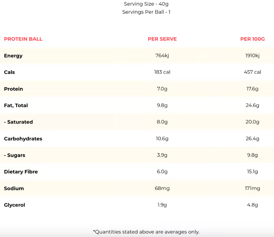The height and width of the screenshot is (237, 274).
Task: Click the Dietary Fibre row label
Action: (x=21, y=172)
